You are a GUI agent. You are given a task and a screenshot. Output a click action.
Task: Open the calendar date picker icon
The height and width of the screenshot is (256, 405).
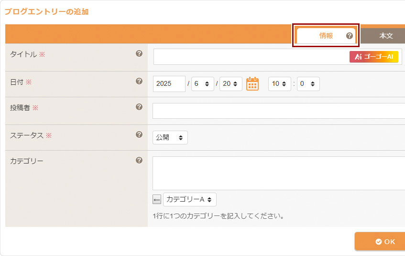[x=252, y=84]
